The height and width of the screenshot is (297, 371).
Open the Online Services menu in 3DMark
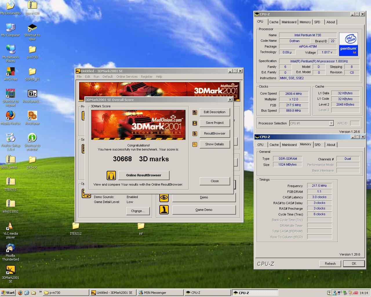click(127, 77)
